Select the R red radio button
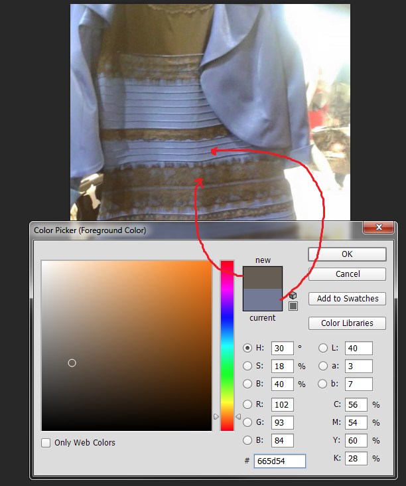Viewport: 406px width, 486px height. point(247,404)
